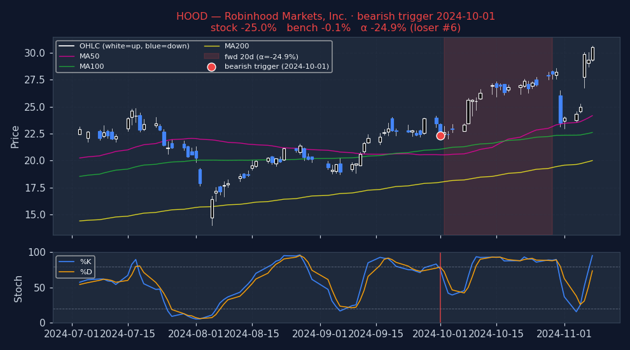Click the fwd 20d shaded legend swatch
Image resolution: width=630 pixels, height=350 pixels.
click(x=211, y=57)
